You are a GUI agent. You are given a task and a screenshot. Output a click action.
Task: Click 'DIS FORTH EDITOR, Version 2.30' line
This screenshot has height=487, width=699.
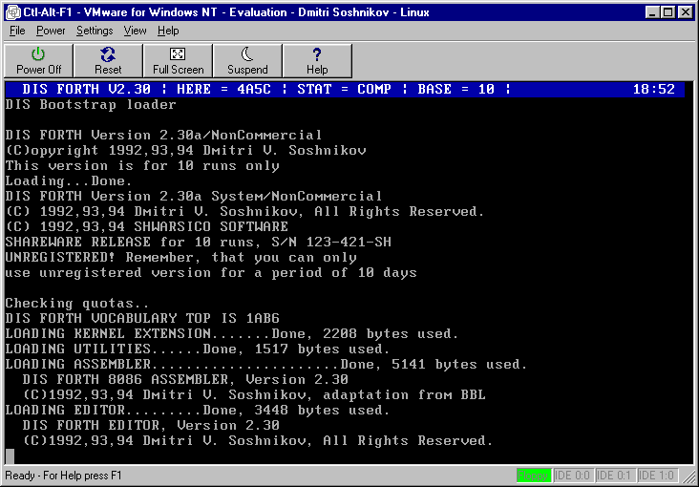coord(151,425)
